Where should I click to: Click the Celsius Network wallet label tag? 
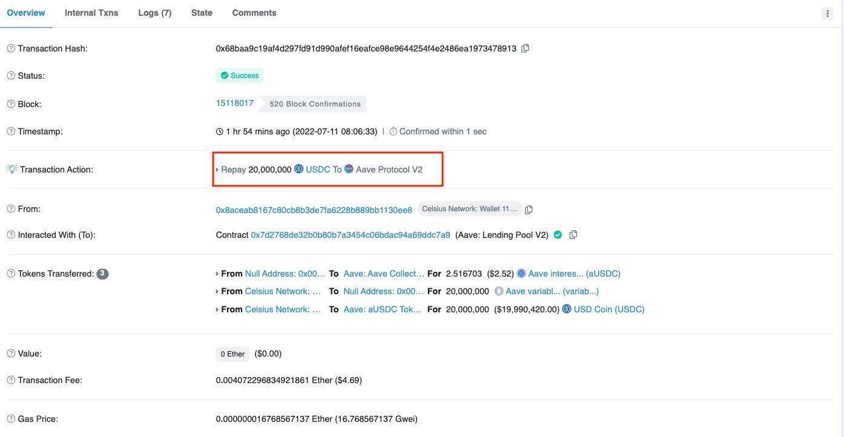pyautogui.click(x=469, y=209)
